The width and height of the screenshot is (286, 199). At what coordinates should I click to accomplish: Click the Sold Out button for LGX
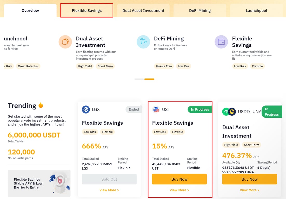coord(109,179)
